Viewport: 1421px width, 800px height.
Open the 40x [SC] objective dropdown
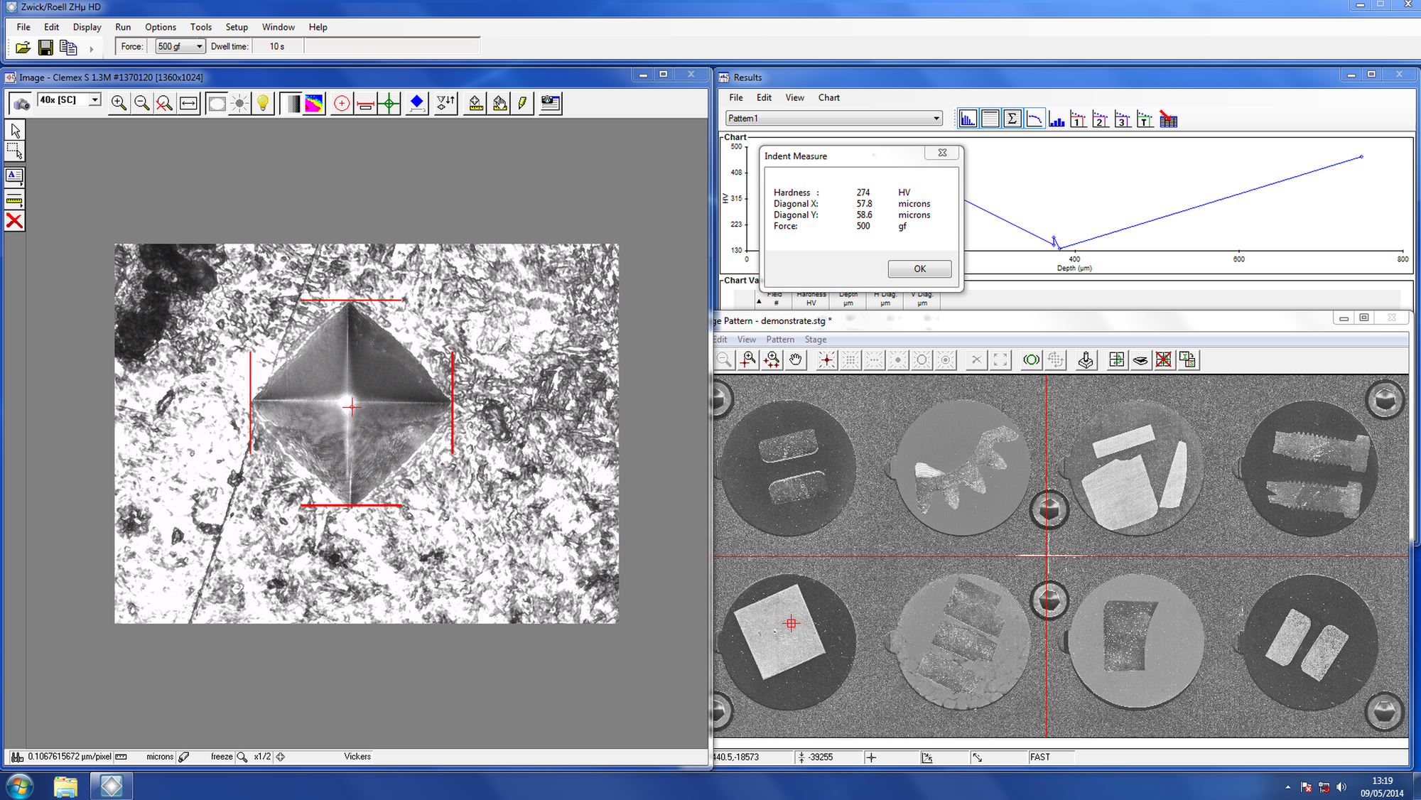(94, 100)
